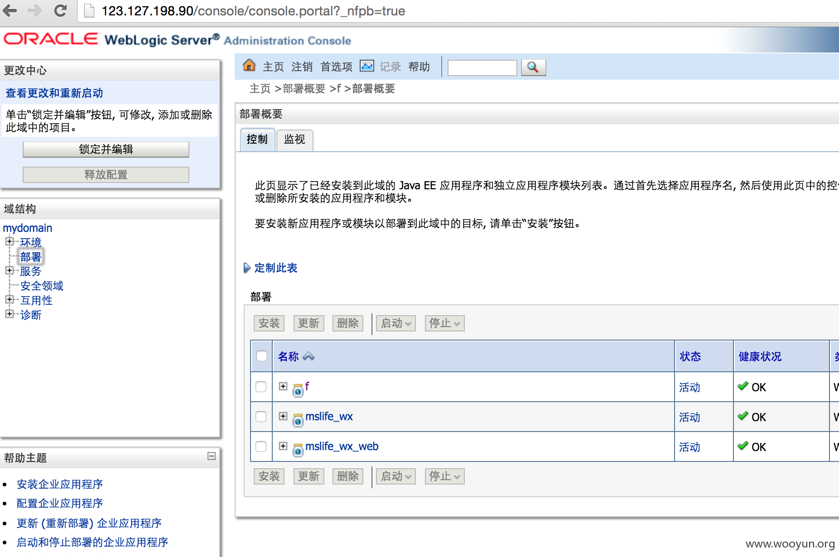Screen dimensions: 839x557
Task: Click the application icon beside f
Action: [298, 390]
